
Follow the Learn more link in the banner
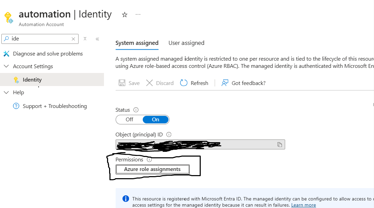(303, 205)
